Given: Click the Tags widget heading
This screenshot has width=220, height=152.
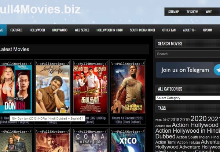Looking at the screenshot, I should [x=162, y=108].
